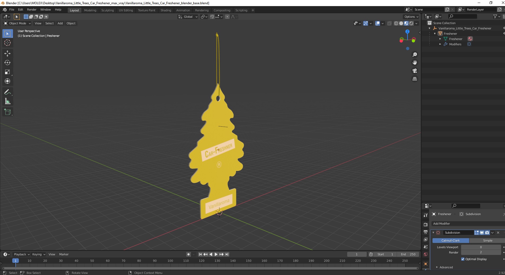
Task: Remove the Subdivision modifier with X
Action: 498,233
